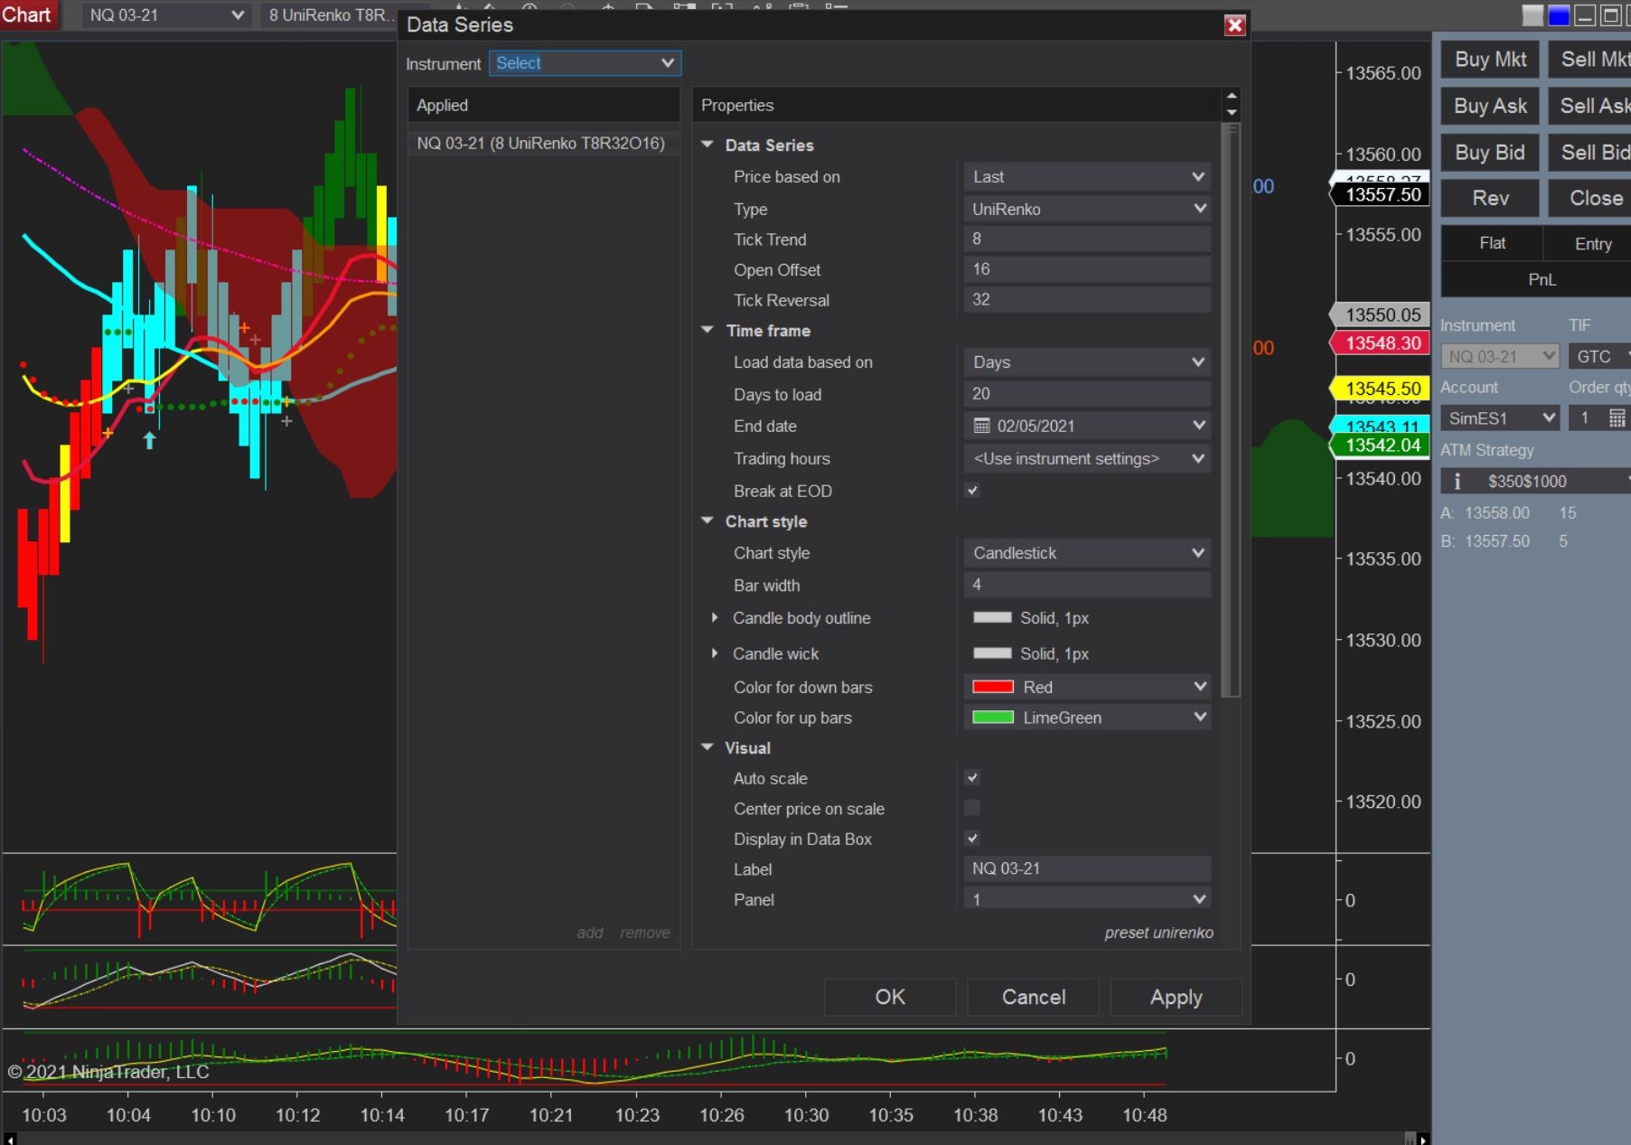Open the TIF dropdown showing GTC
This screenshot has width=1631, height=1145.
1599,357
